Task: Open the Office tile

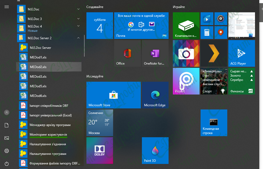Action: (127, 53)
